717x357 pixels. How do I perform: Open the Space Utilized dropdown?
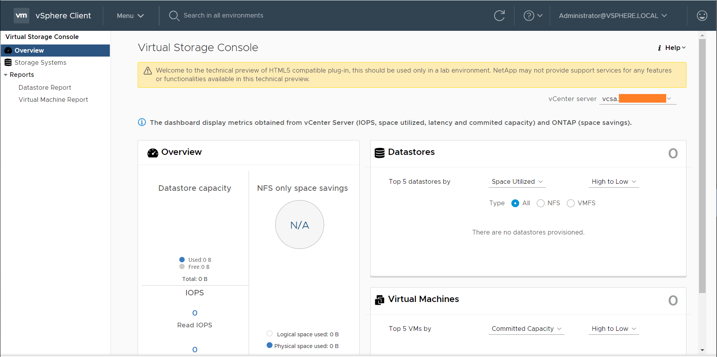(x=517, y=181)
